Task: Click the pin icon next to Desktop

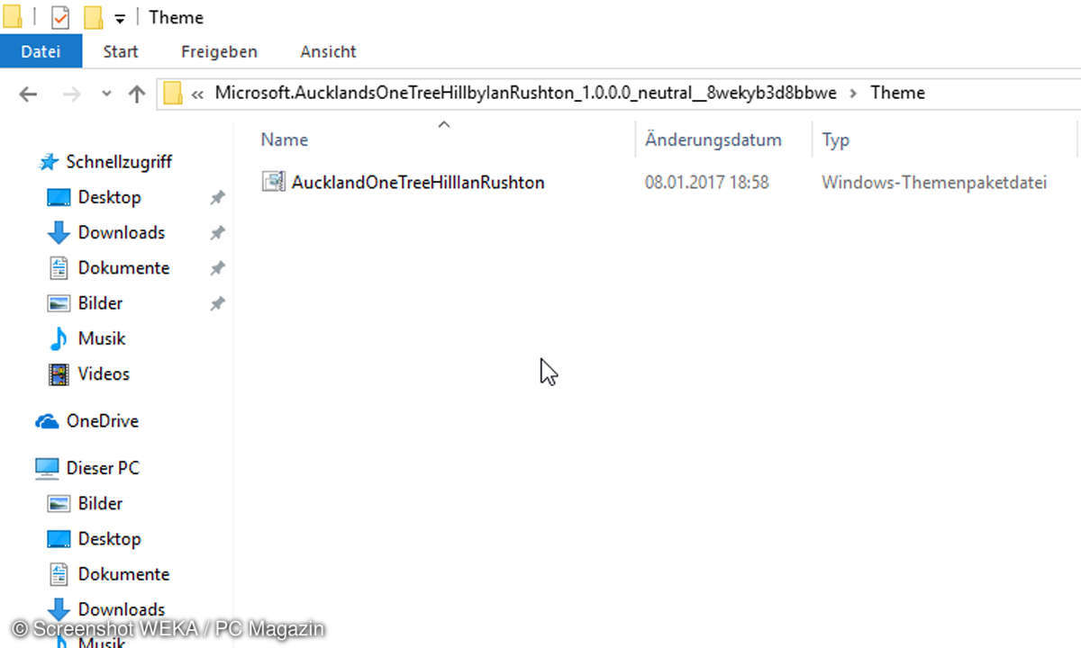Action: pyautogui.click(x=217, y=198)
